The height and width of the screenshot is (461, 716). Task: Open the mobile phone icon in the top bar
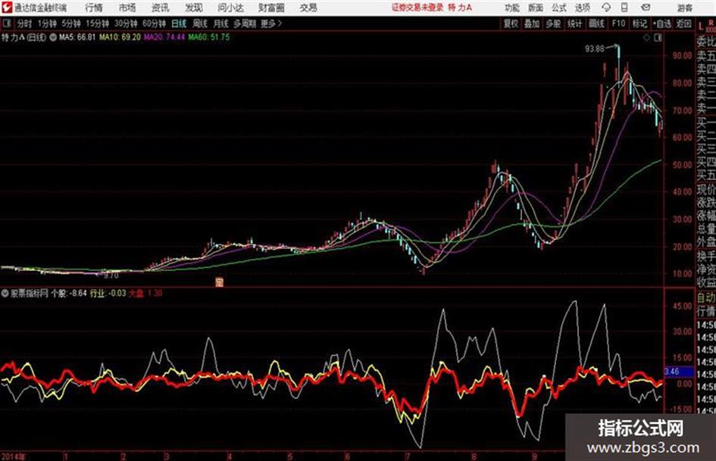pos(624,8)
